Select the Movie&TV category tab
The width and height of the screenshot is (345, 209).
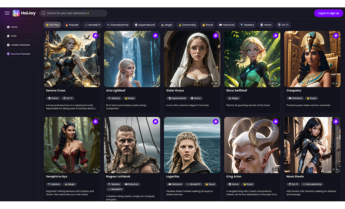coord(93,25)
